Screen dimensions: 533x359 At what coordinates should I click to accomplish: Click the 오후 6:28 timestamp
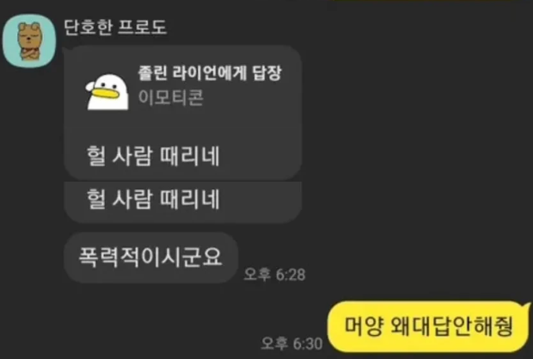(274, 275)
